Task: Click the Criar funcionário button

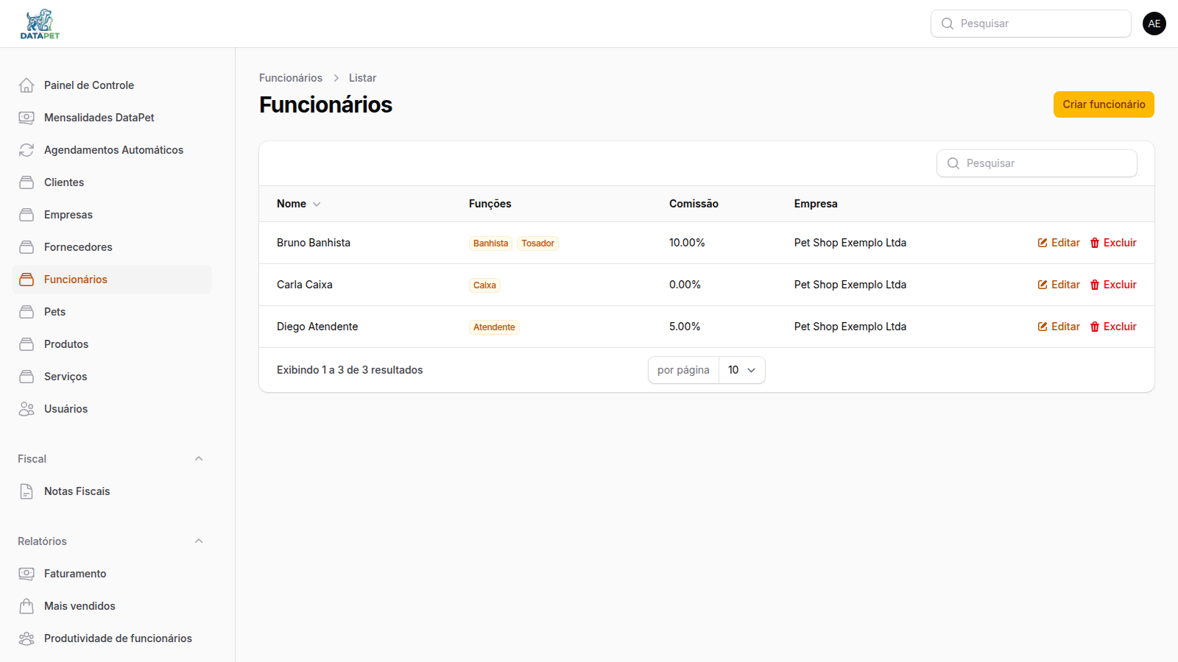Action: tap(1104, 104)
